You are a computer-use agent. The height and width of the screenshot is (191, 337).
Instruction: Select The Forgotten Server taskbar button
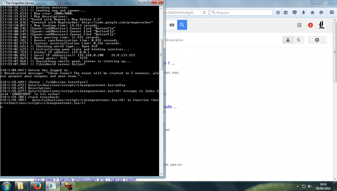52,186
